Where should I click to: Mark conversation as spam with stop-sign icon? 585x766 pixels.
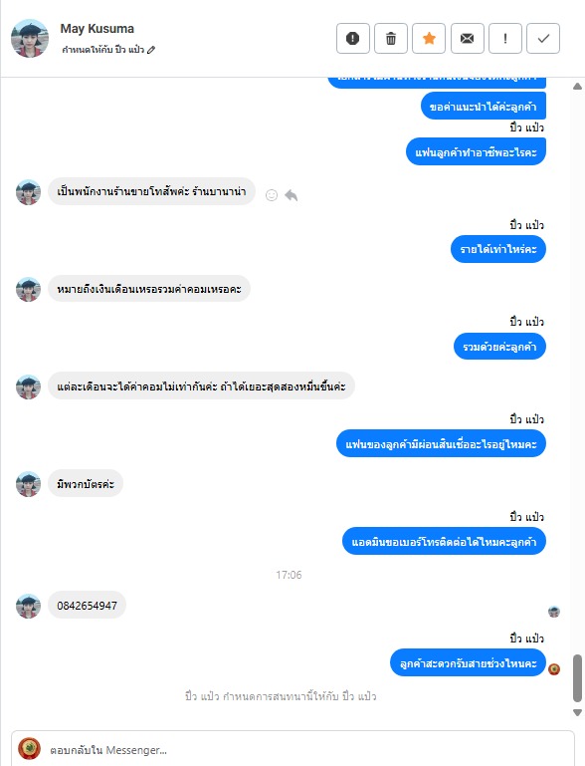coord(353,38)
